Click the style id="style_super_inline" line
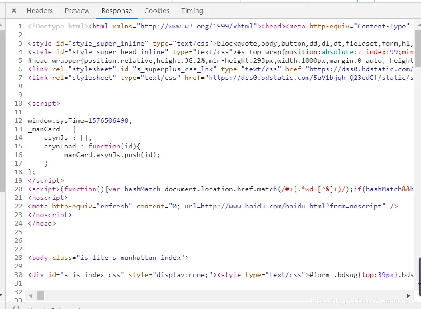This screenshot has width=421, height=309. [x=221, y=43]
